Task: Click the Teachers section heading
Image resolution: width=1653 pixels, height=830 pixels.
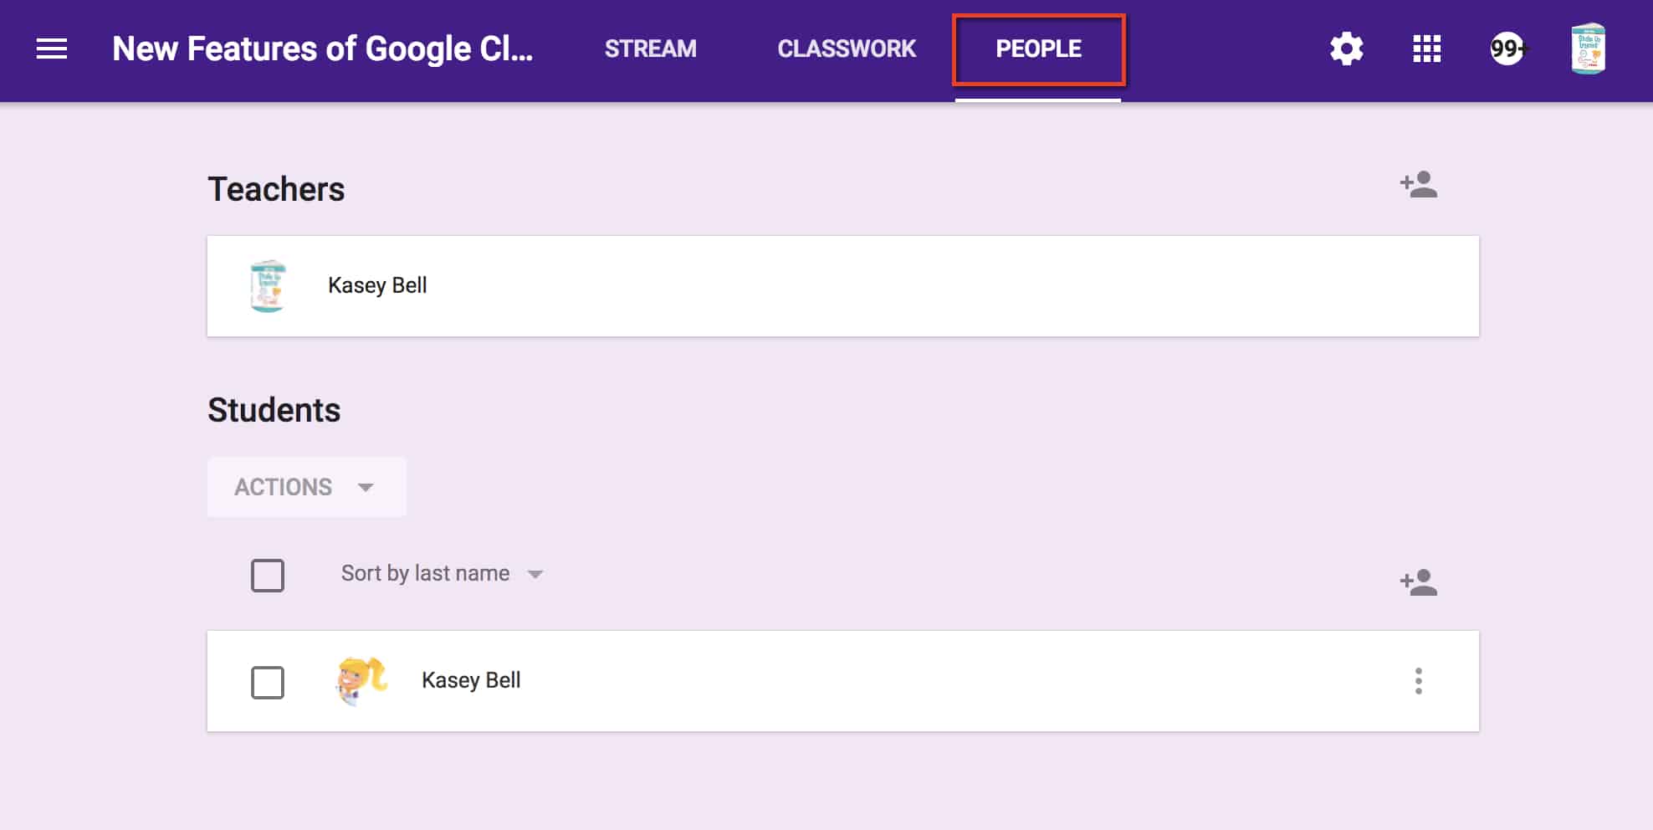Action: [276, 189]
